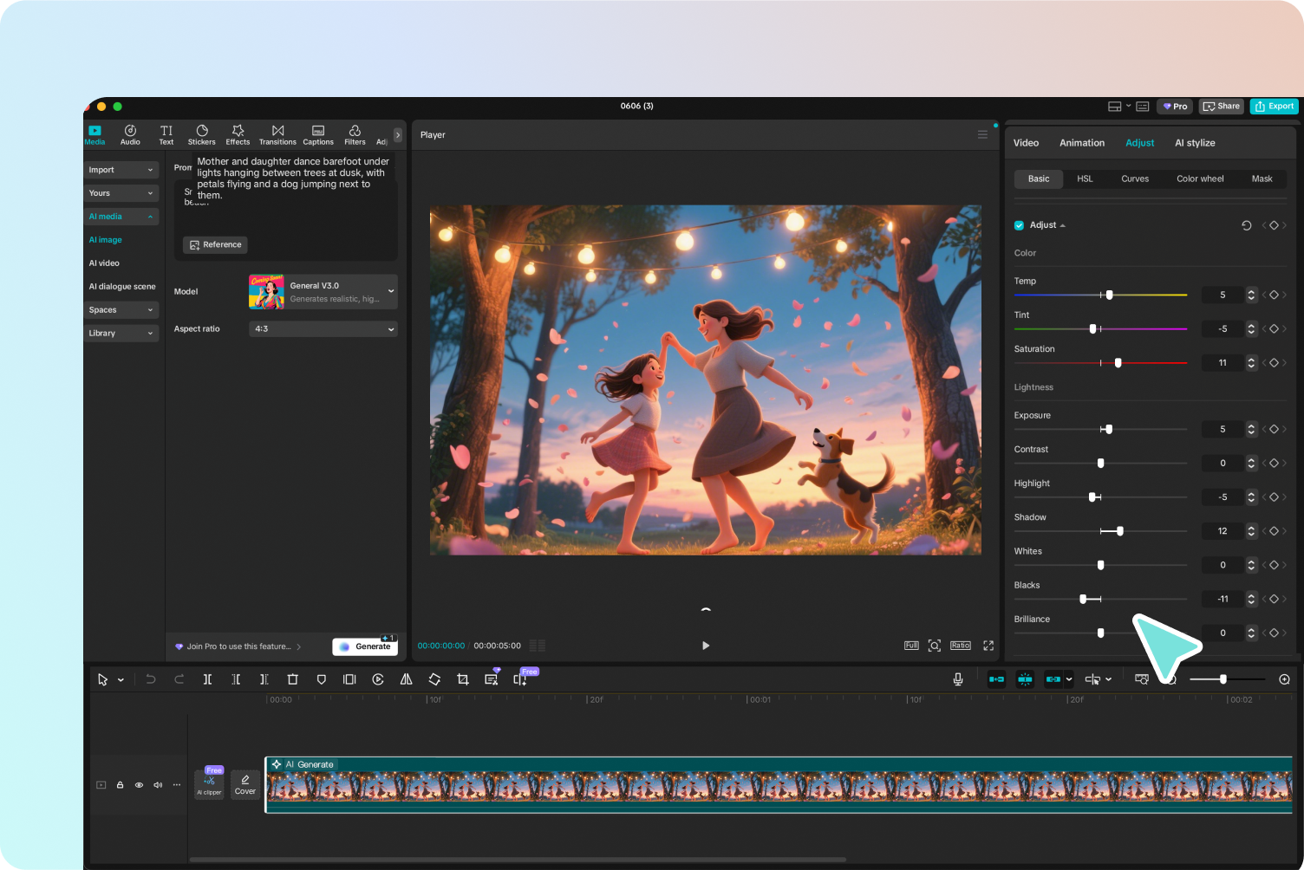Image resolution: width=1304 pixels, height=870 pixels.
Task: Mute the video track audio
Action: 158,785
